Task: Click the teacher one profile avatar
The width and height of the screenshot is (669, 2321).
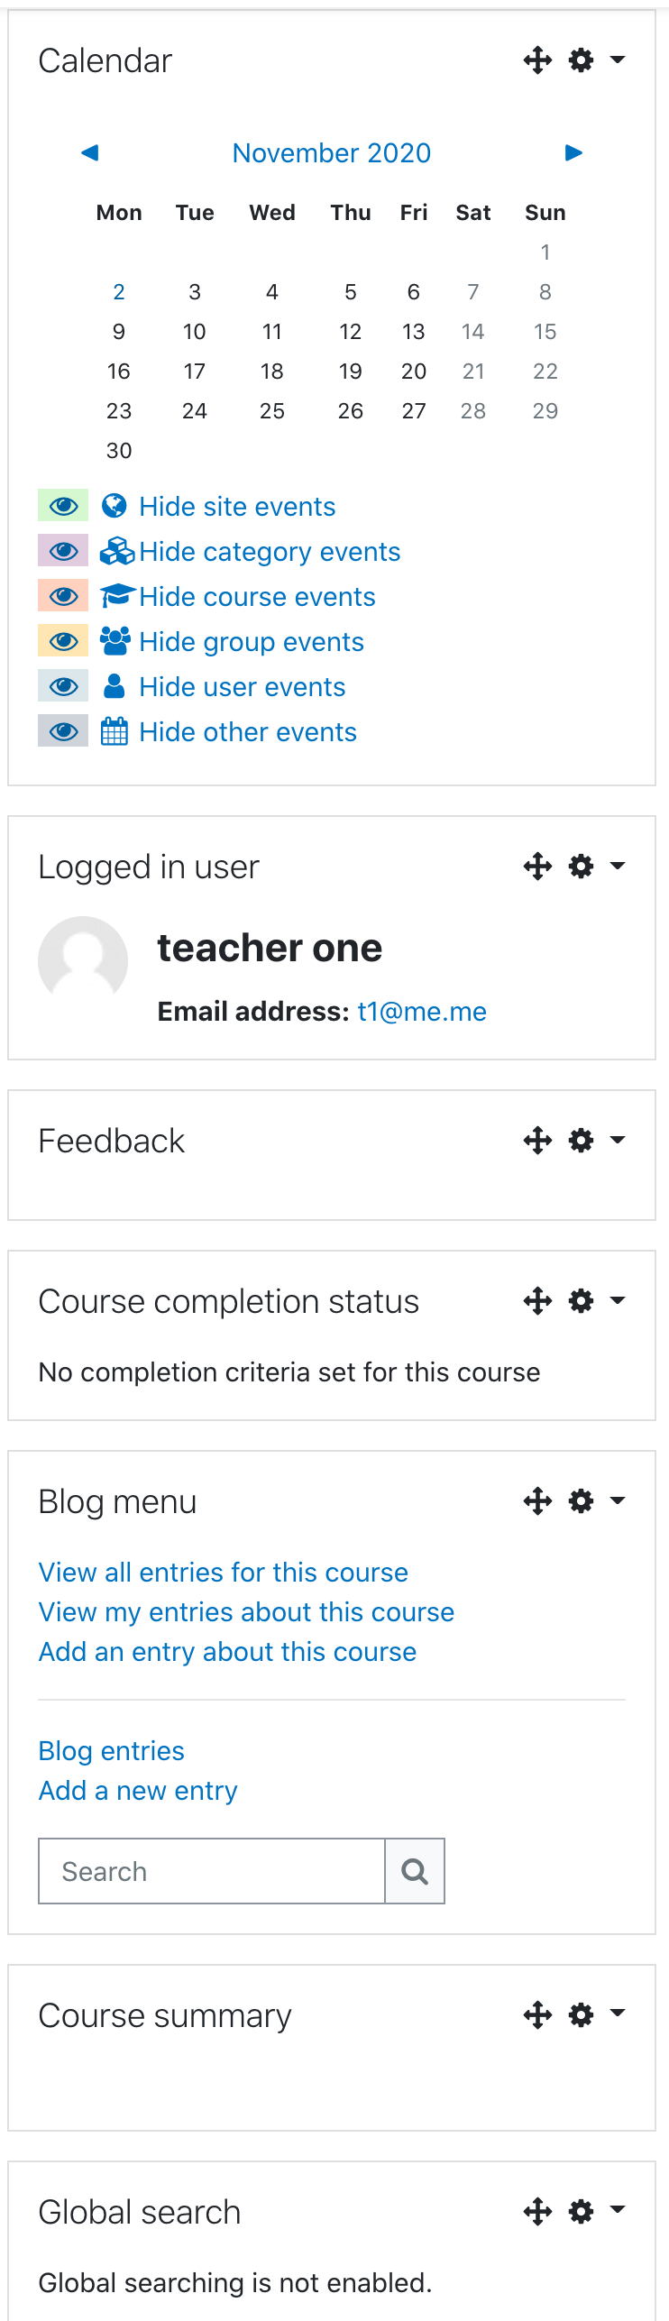Action: pos(83,961)
